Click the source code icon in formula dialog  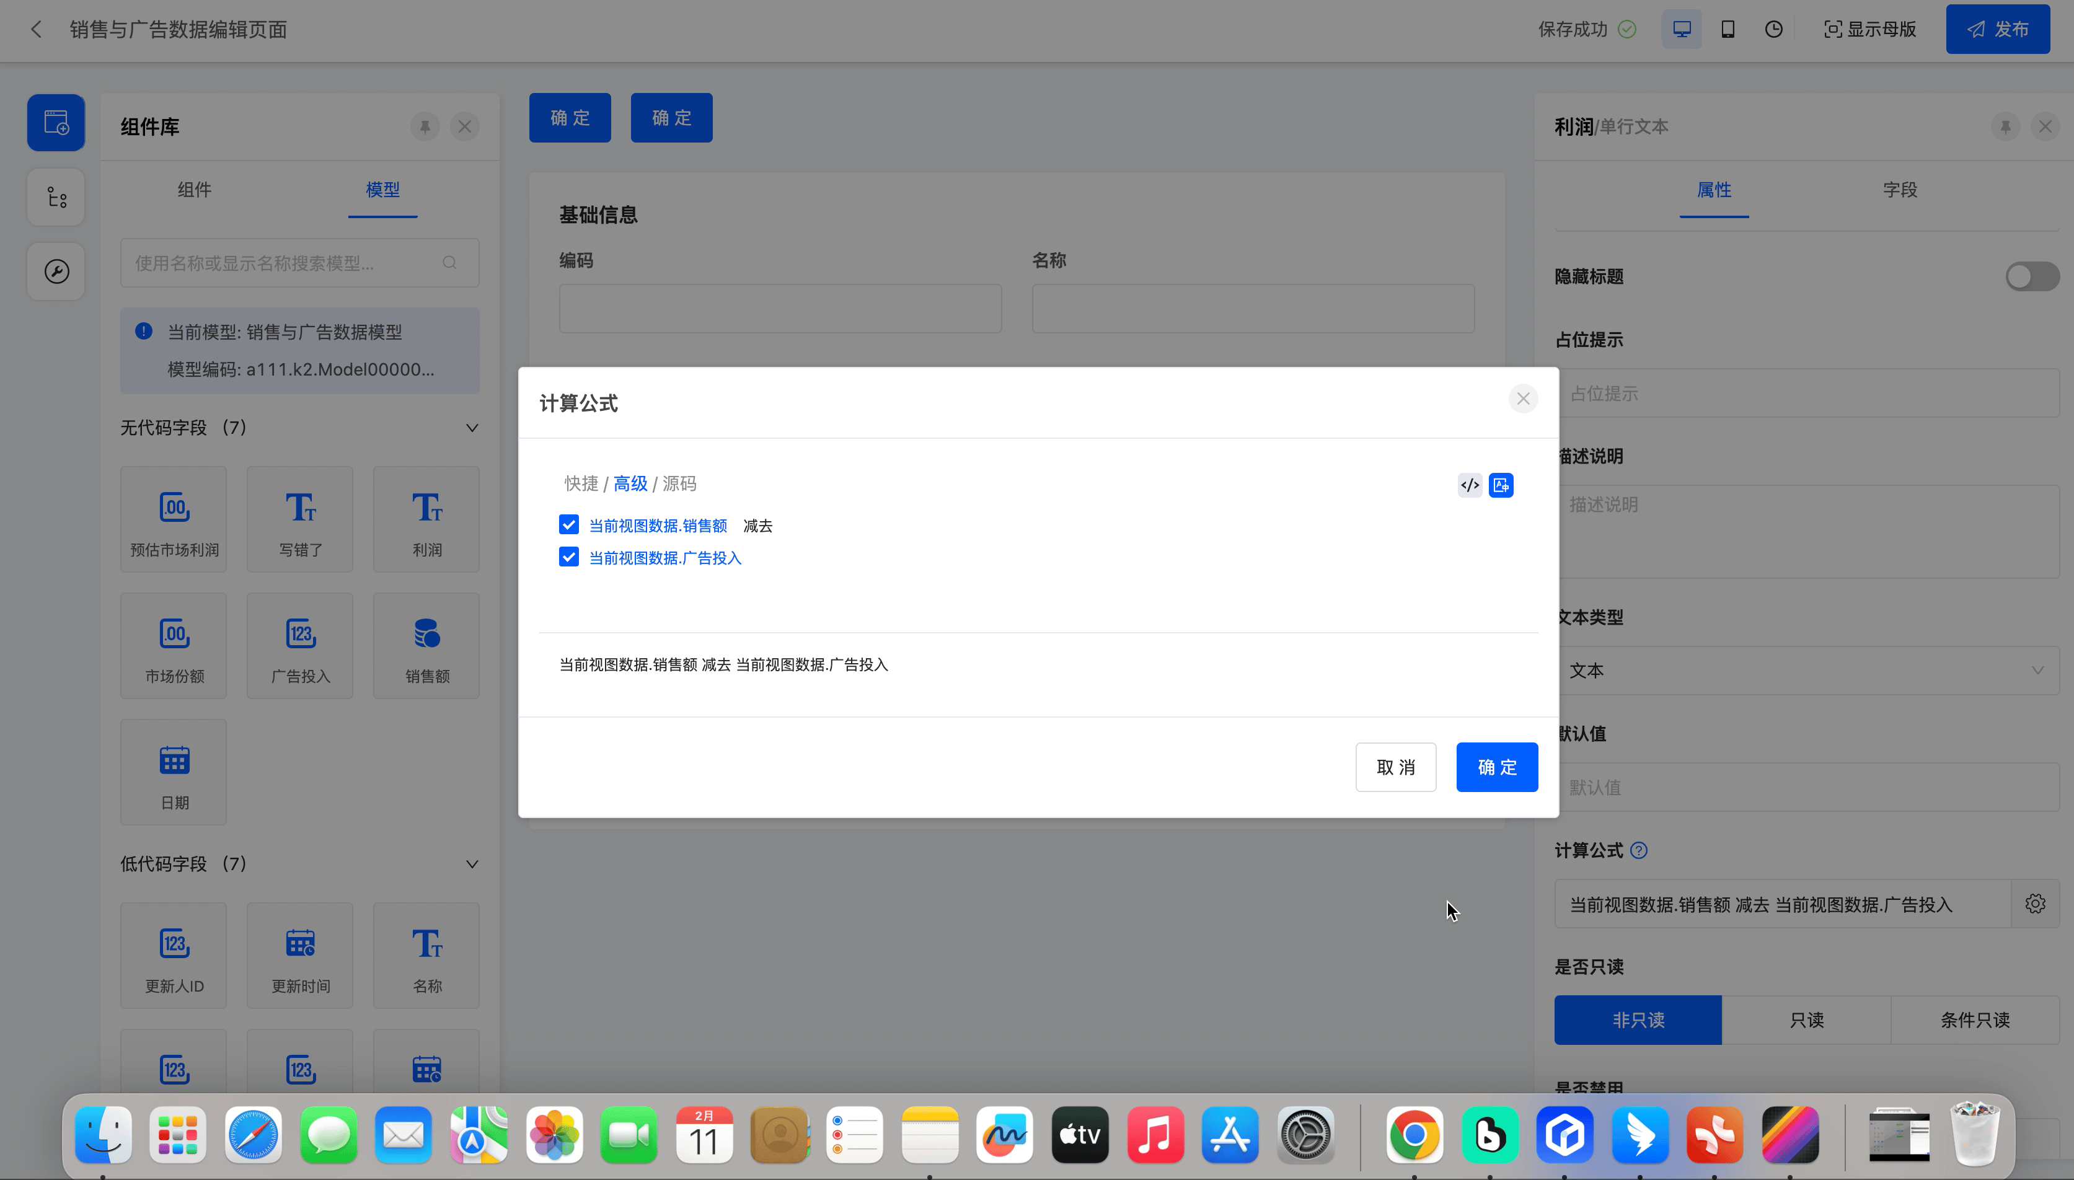click(x=1470, y=485)
